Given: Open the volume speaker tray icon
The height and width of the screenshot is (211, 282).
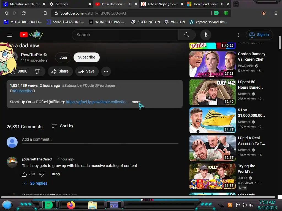Looking at the screenshot, I should coord(251,205).
